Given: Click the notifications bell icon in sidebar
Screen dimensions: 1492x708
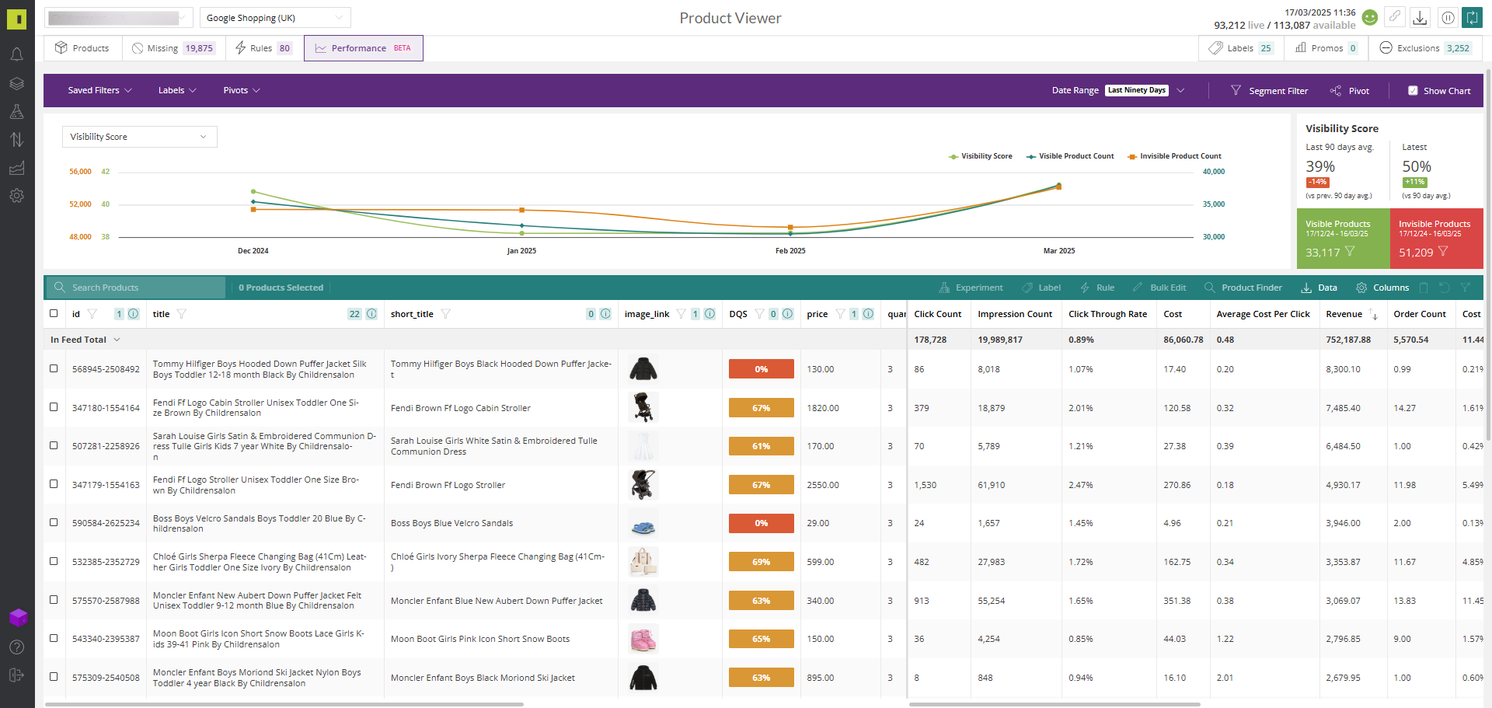Looking at the screenshot, I should (x=16, y=54).
